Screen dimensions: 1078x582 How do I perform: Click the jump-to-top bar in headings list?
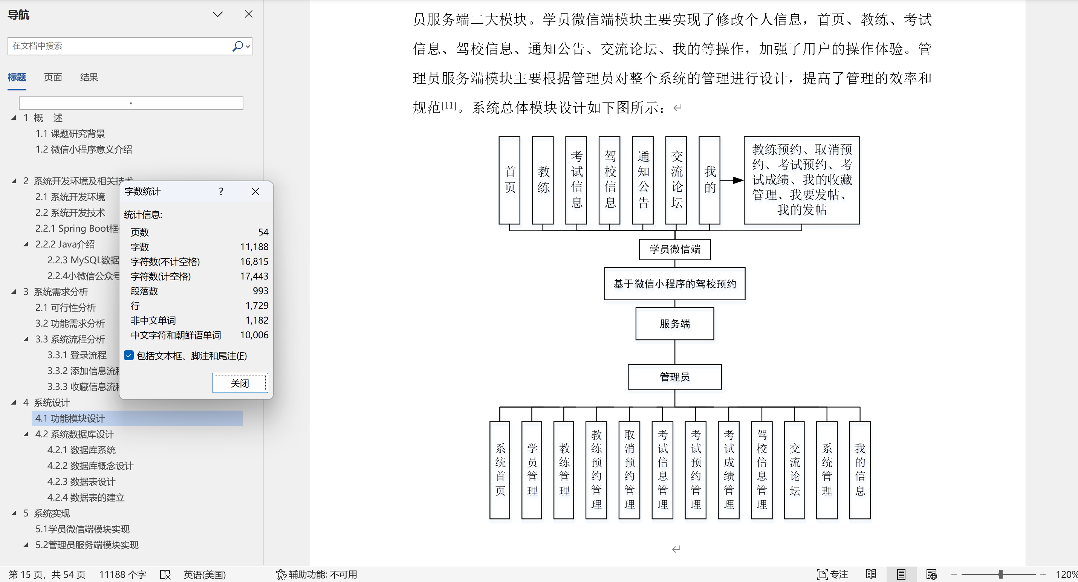click(131, 103)
